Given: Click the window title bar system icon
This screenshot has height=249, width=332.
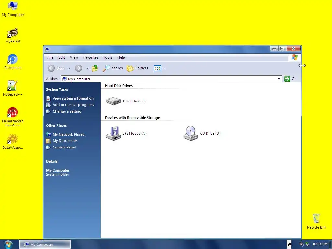Looking at the screenshot, I should click(47, 50).
